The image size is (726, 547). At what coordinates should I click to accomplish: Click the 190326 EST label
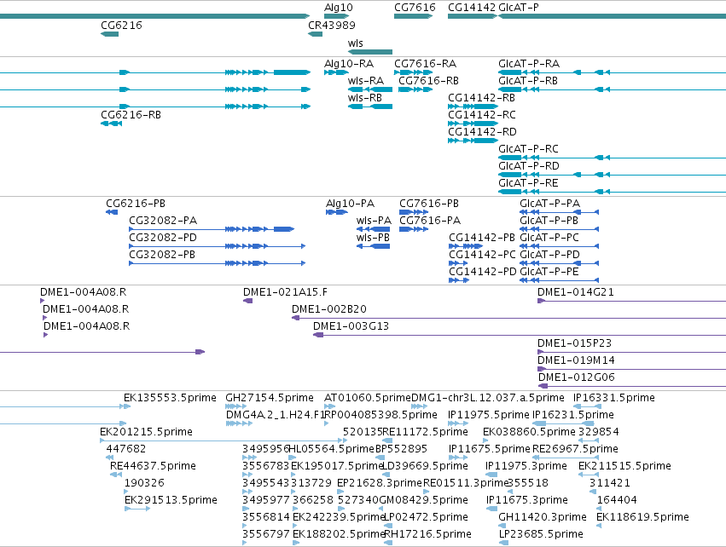[144, 484]
